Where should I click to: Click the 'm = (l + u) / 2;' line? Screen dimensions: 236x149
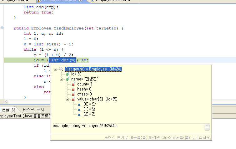click(53, 55)
